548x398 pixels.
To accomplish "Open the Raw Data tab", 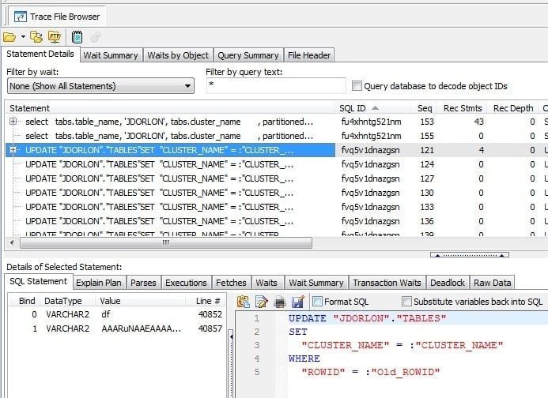I will pos(492,283).
